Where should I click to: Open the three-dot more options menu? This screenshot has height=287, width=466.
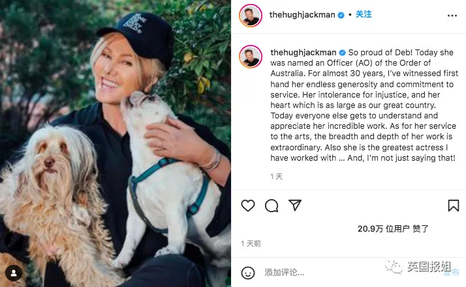click(x=452, y=16)
